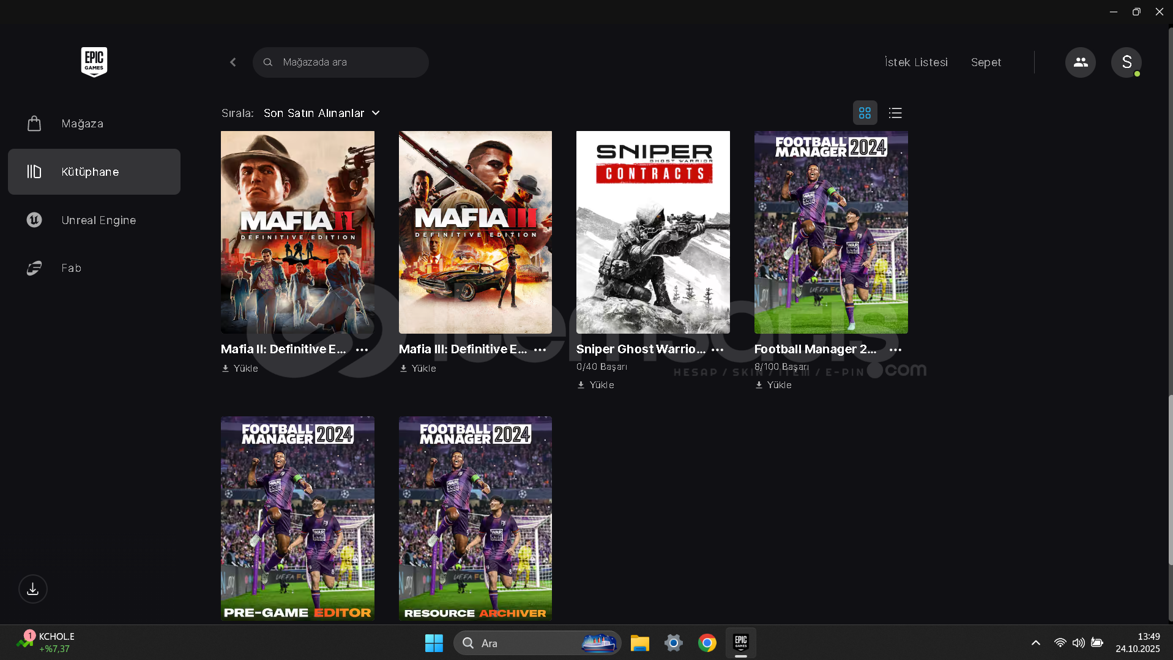Open Google Chrome from the taskbar

(707, 643)
